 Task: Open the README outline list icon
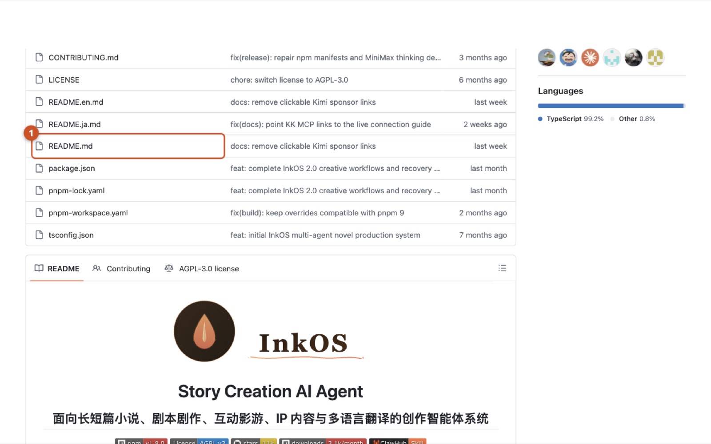[x=502, y=268]
